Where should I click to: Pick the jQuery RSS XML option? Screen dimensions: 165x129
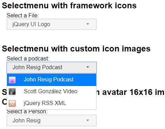(x=52, y=103)
